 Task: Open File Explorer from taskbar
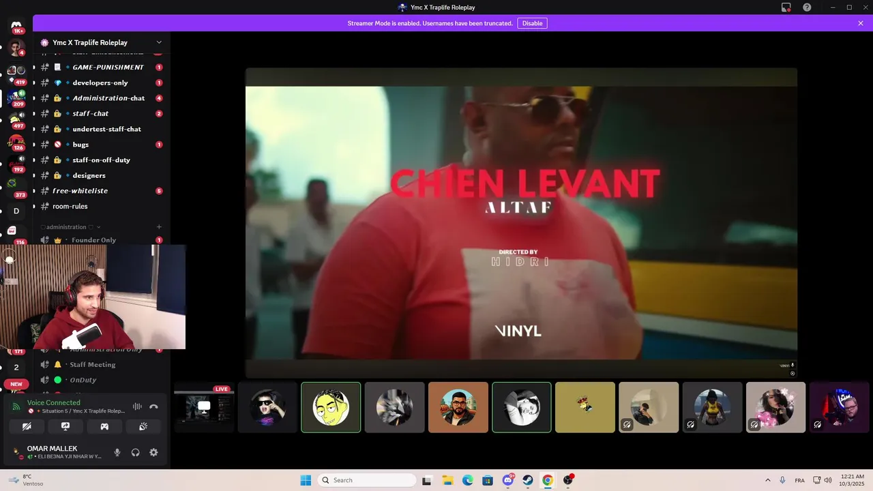(447, 480)
